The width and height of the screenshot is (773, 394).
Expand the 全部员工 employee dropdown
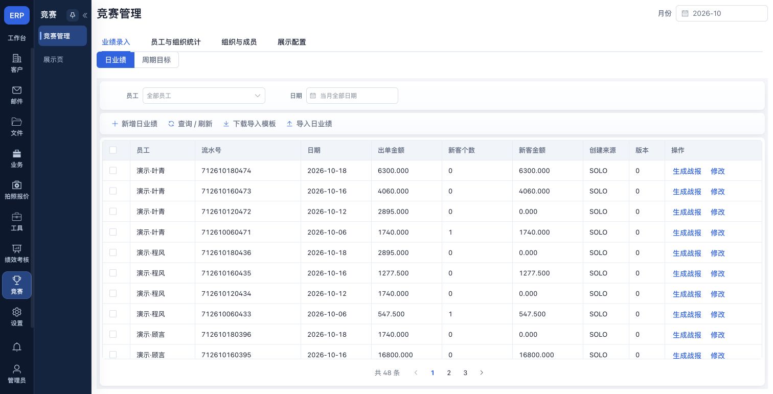[x=204, y=96]
